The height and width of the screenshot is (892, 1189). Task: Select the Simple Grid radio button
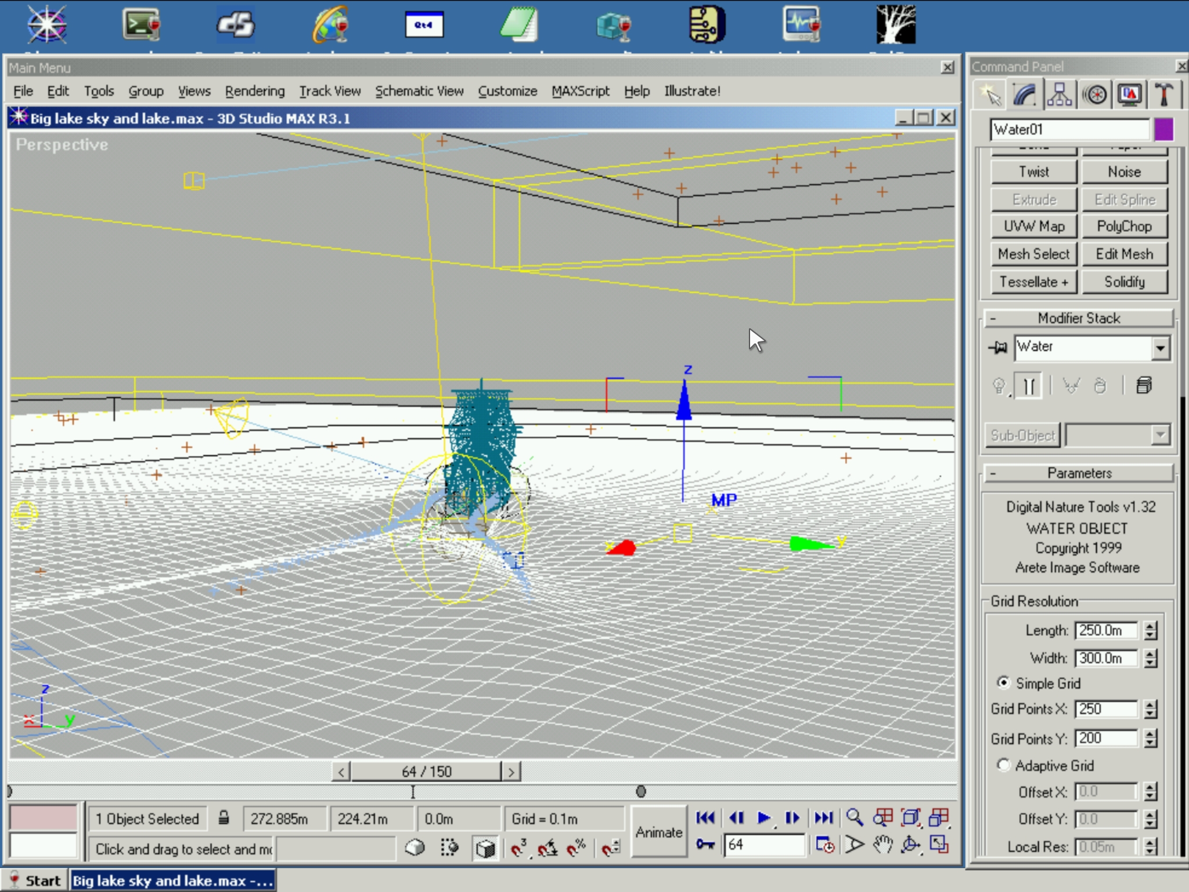pos(1003,682)
